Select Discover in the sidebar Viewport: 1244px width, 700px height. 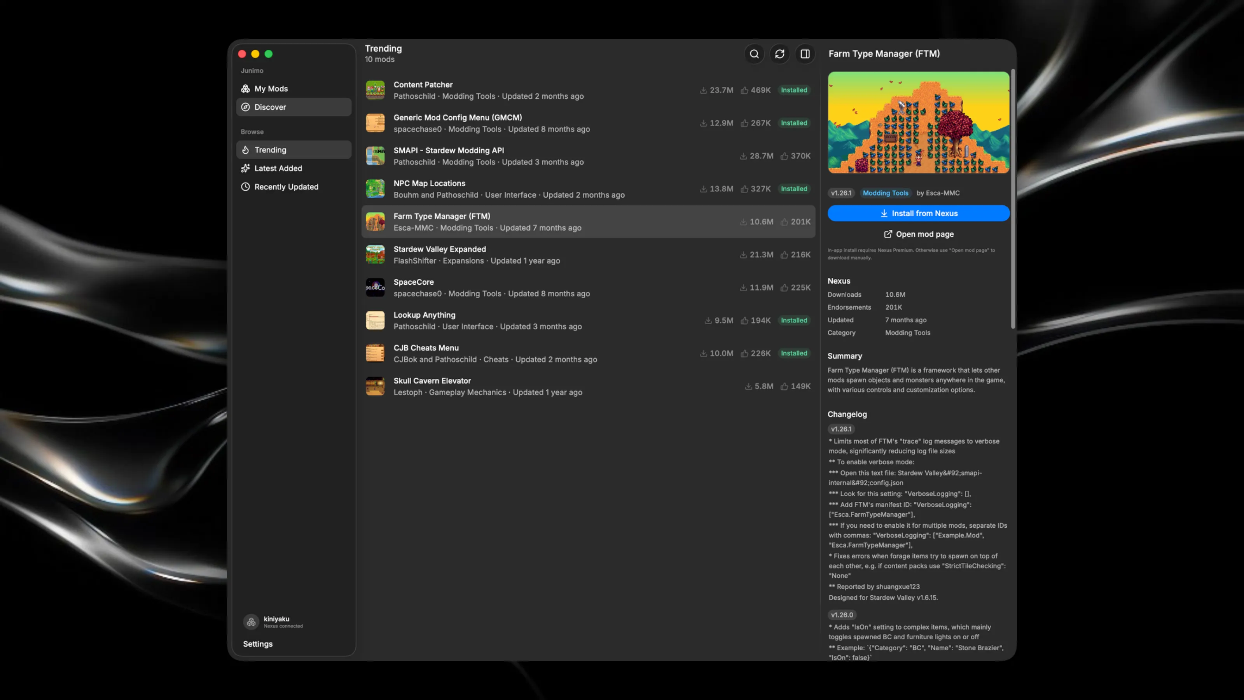[294, 107]
